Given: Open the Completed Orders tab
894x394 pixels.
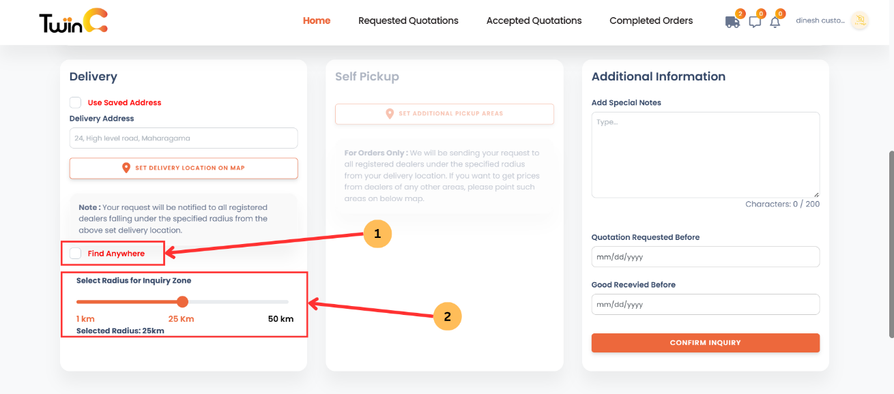Looking at the screenshot, I should tap(651, 20).
